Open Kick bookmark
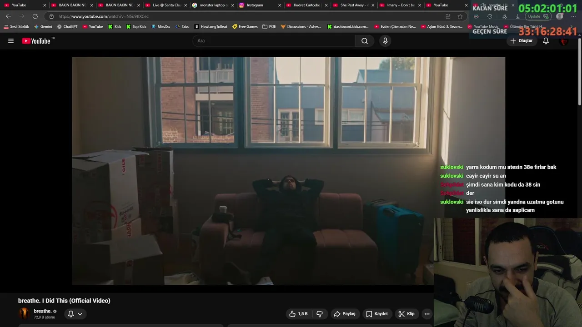The image size is (582, 327). [x=115, y=27]
